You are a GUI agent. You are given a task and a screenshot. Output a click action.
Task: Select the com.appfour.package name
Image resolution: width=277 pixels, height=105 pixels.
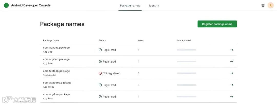pyautogui.click(x=56, y=95)
